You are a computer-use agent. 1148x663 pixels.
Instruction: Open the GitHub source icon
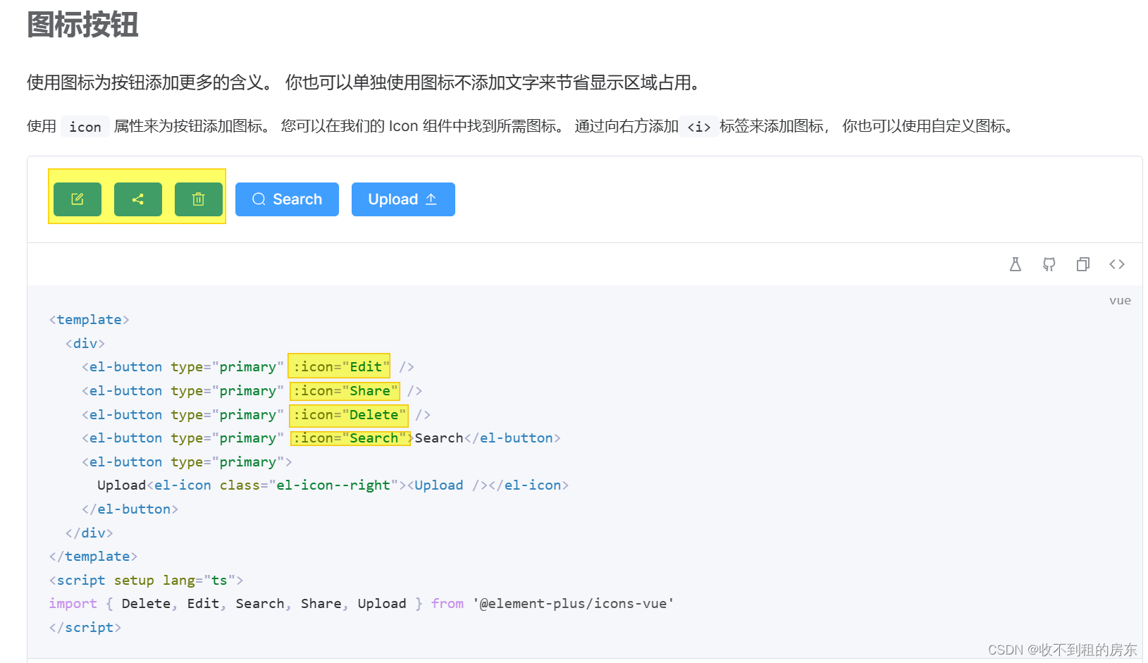click(x=1049, y=264)
